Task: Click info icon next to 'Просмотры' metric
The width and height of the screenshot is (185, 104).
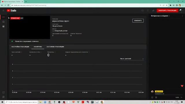Action: point(55,52)
